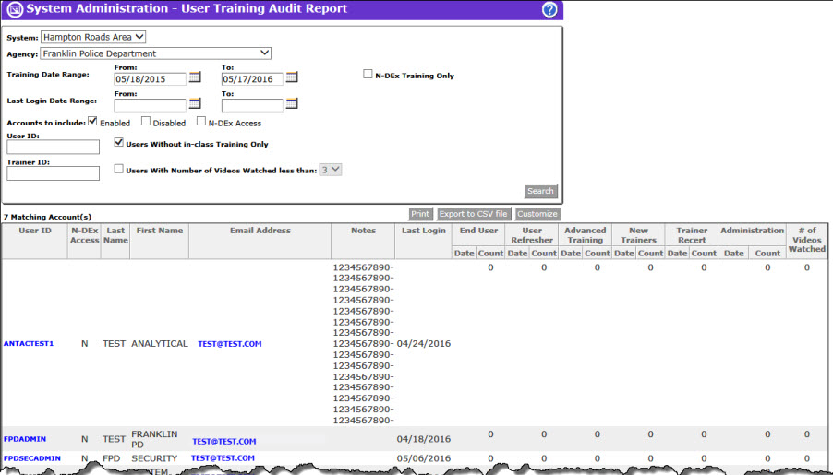Open the help question mark icon

coord(549,9)
